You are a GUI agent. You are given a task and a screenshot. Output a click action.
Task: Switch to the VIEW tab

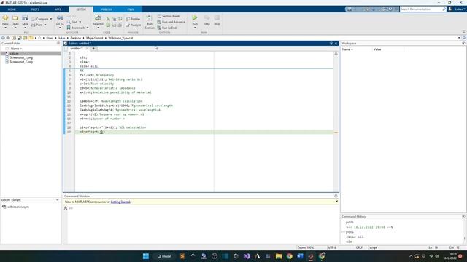point(131,9)
